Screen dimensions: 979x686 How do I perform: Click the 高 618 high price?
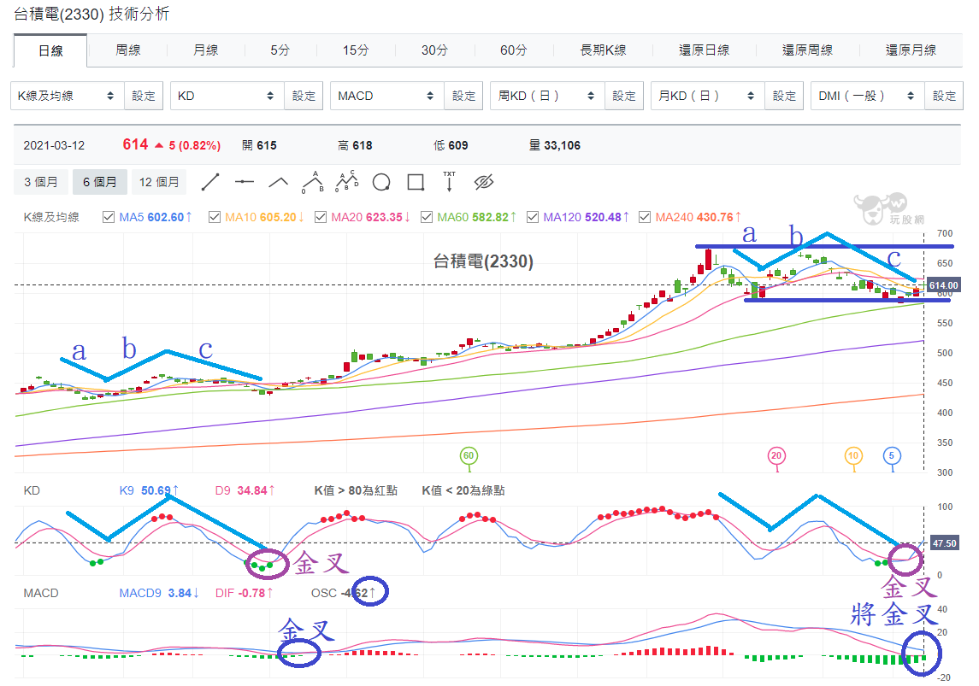tap(355, 145)
